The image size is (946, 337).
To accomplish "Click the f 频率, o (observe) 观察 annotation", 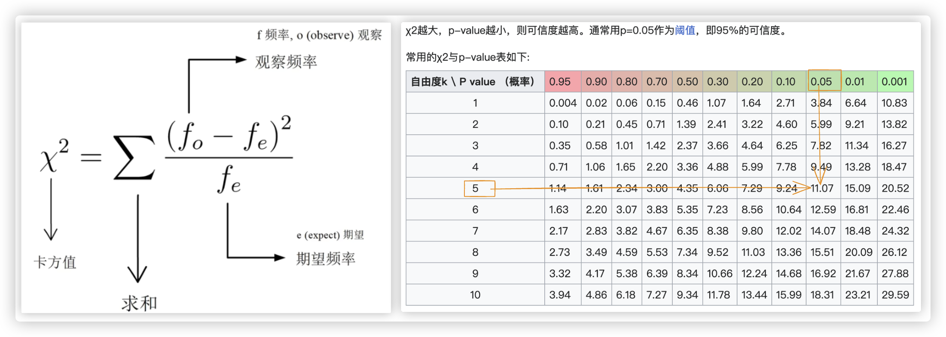I will (x=319, y=35).
